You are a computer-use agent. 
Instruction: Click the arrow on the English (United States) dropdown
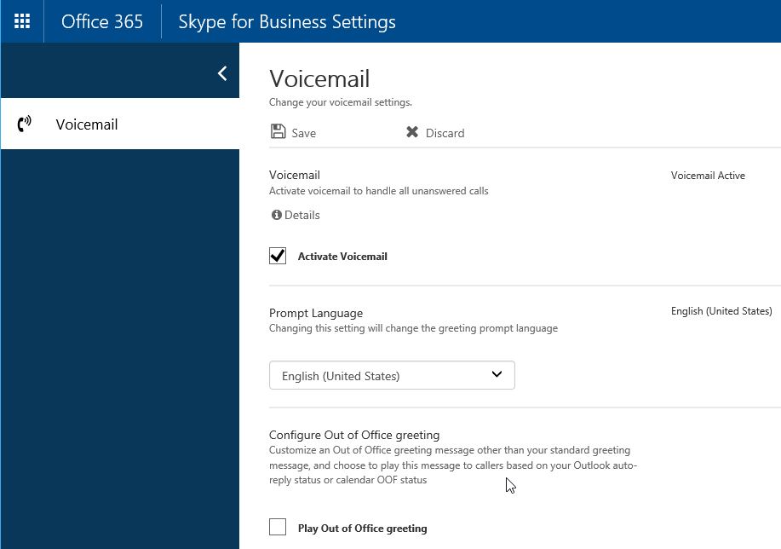pyautogui.click(x=498, y=374)
